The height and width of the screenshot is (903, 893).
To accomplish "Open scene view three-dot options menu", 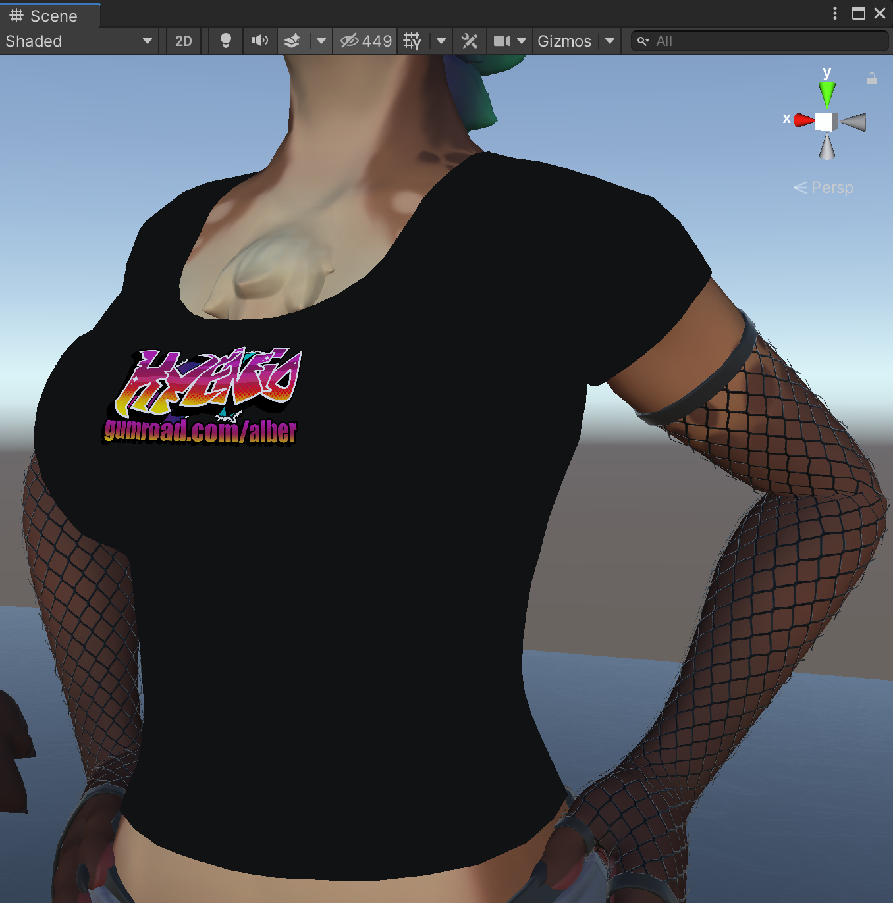I will coord(835,13).
